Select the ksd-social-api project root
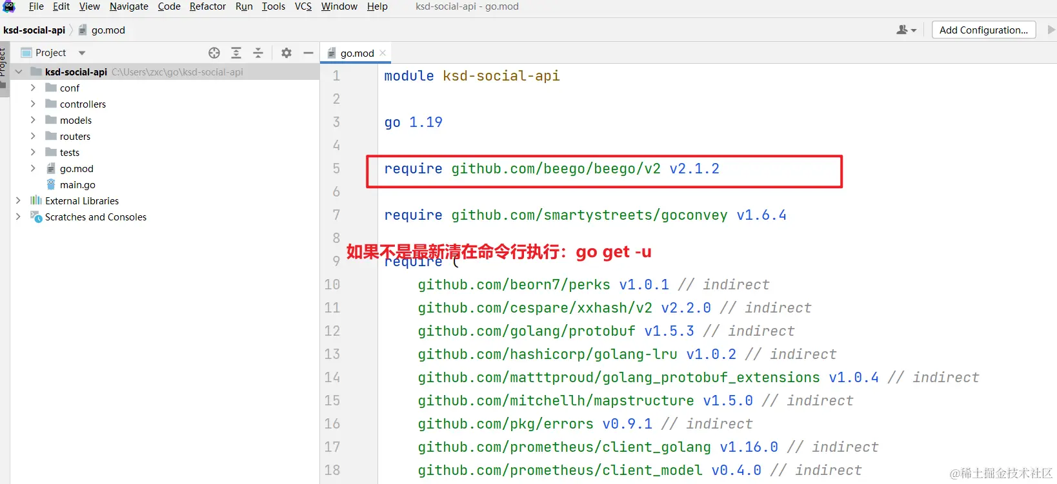 (76, 72)
